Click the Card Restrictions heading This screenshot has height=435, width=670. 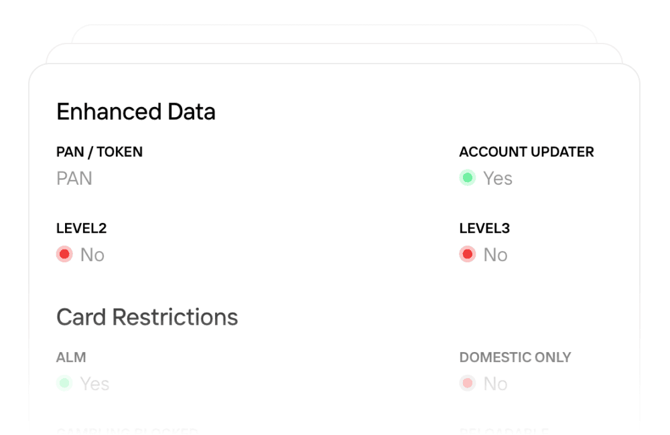147,317
